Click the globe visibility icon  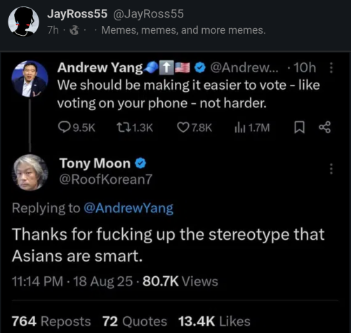(74, 30)
